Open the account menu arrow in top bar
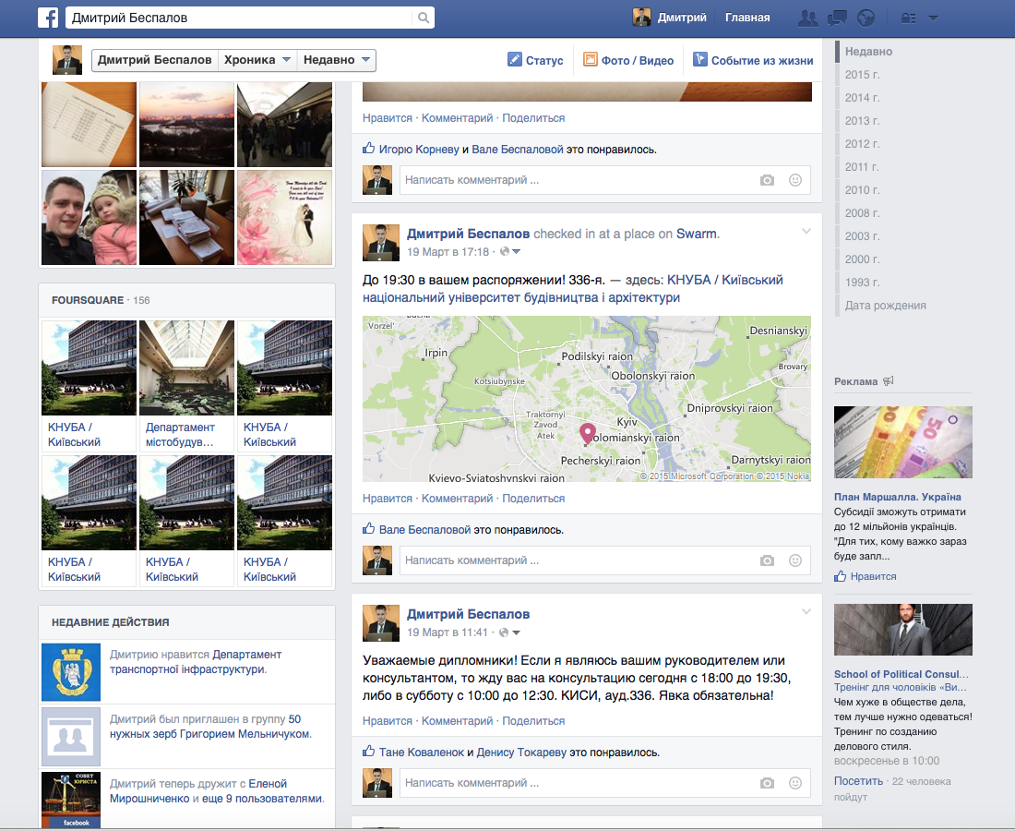 click(933, 18)
